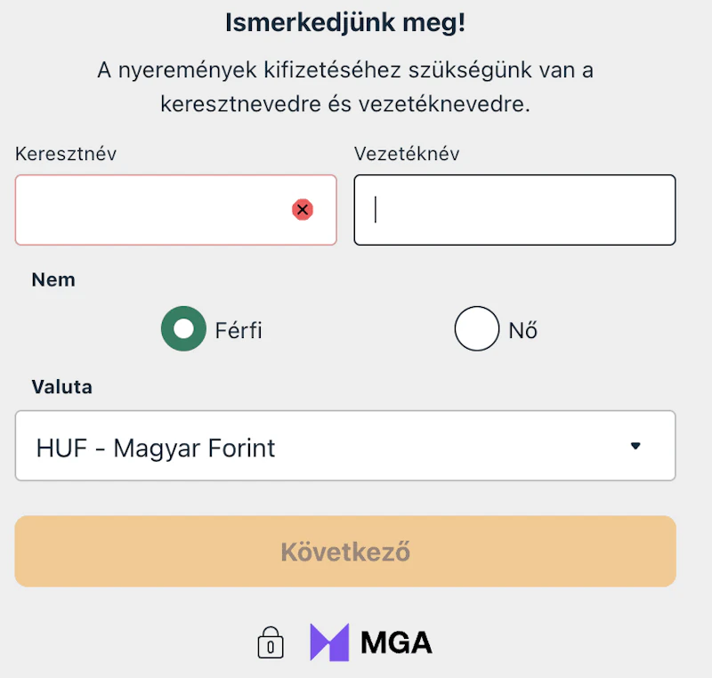712x678 pixels.
Task: Click the dropdown arrow in currency selector
Action: tap(635, 446)
